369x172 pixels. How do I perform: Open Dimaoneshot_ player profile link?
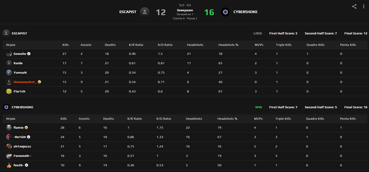25,82
